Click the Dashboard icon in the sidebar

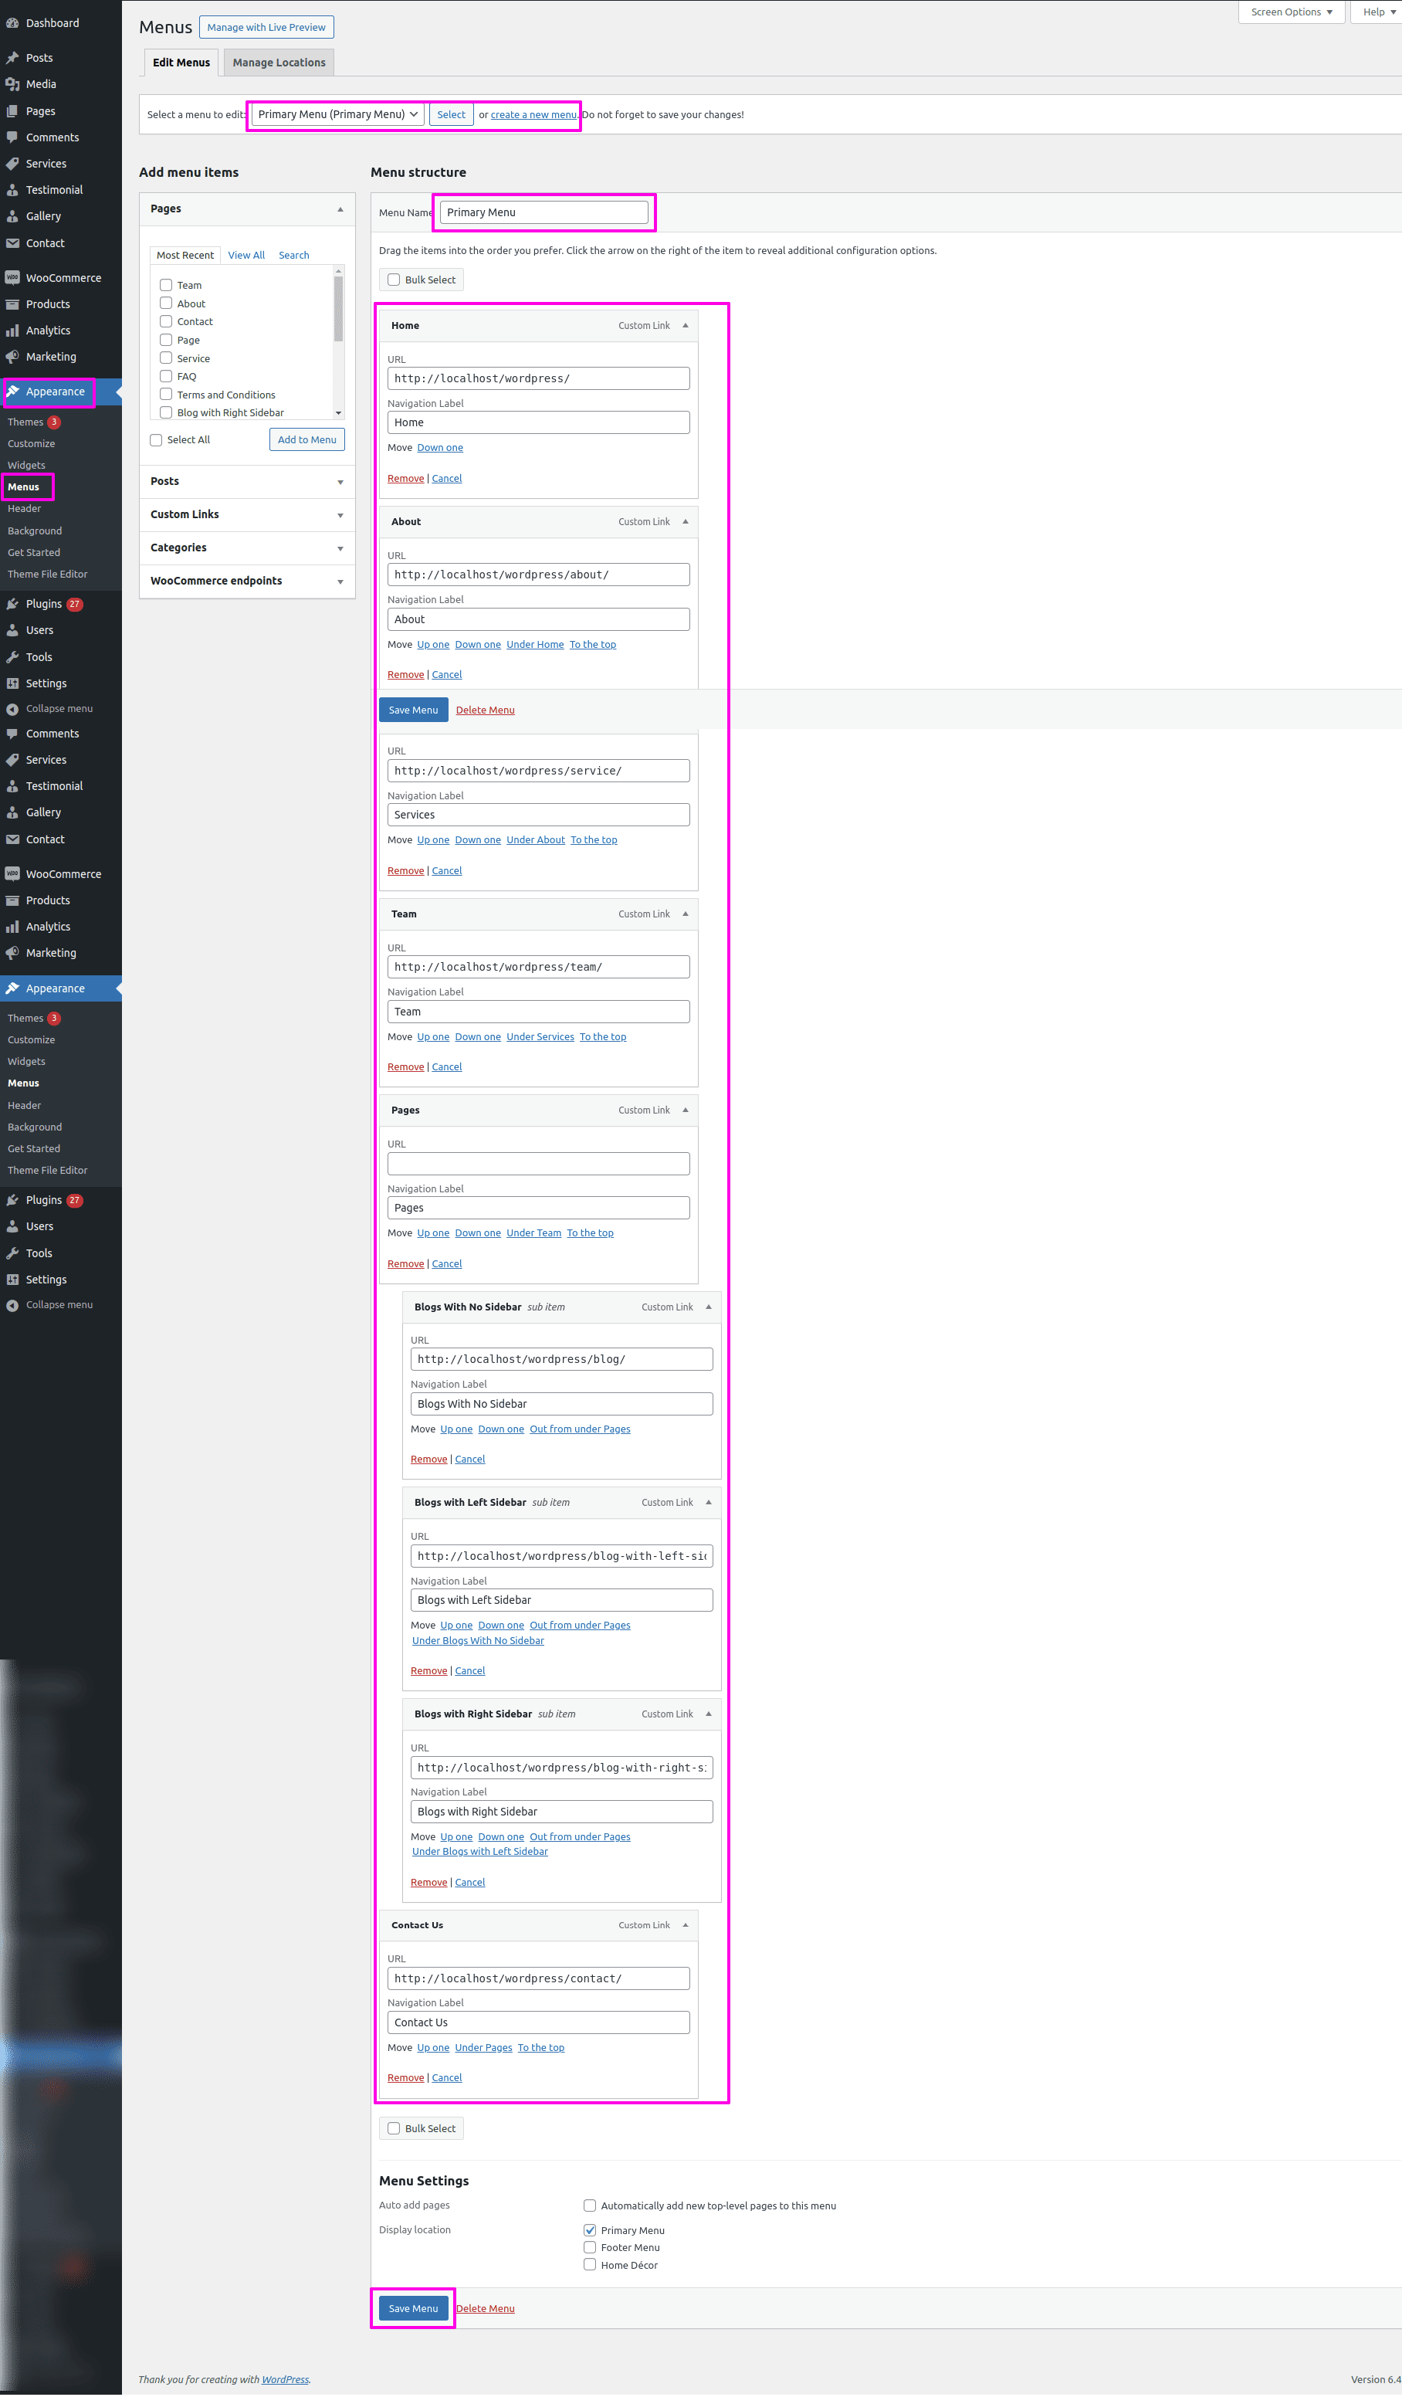pyautogui.click(x=12, y=23)
